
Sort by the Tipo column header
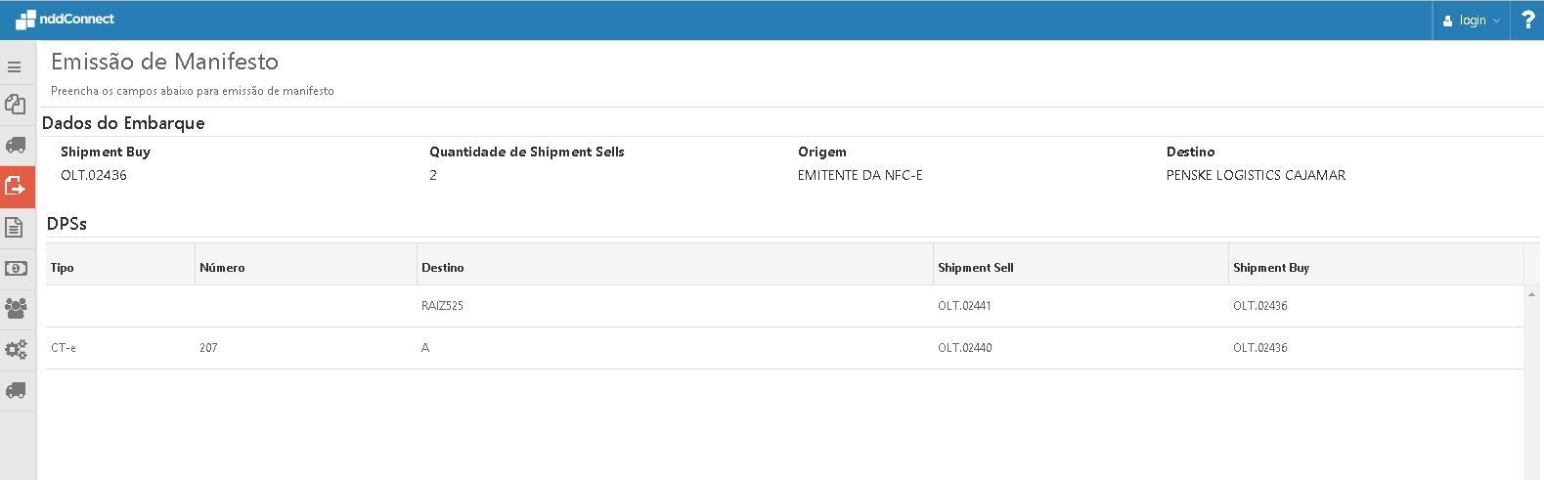(x=63, y=268)
